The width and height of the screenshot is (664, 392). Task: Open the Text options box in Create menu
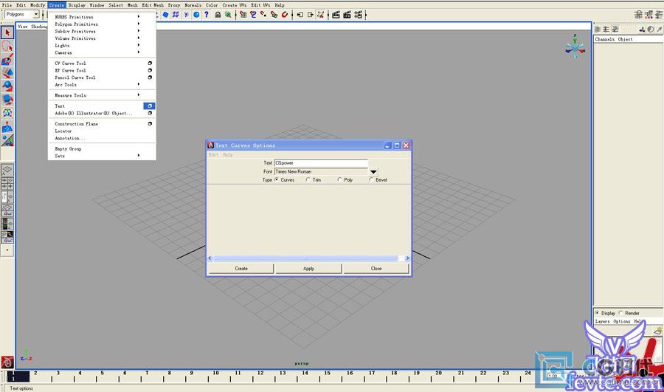pos(150,106)
